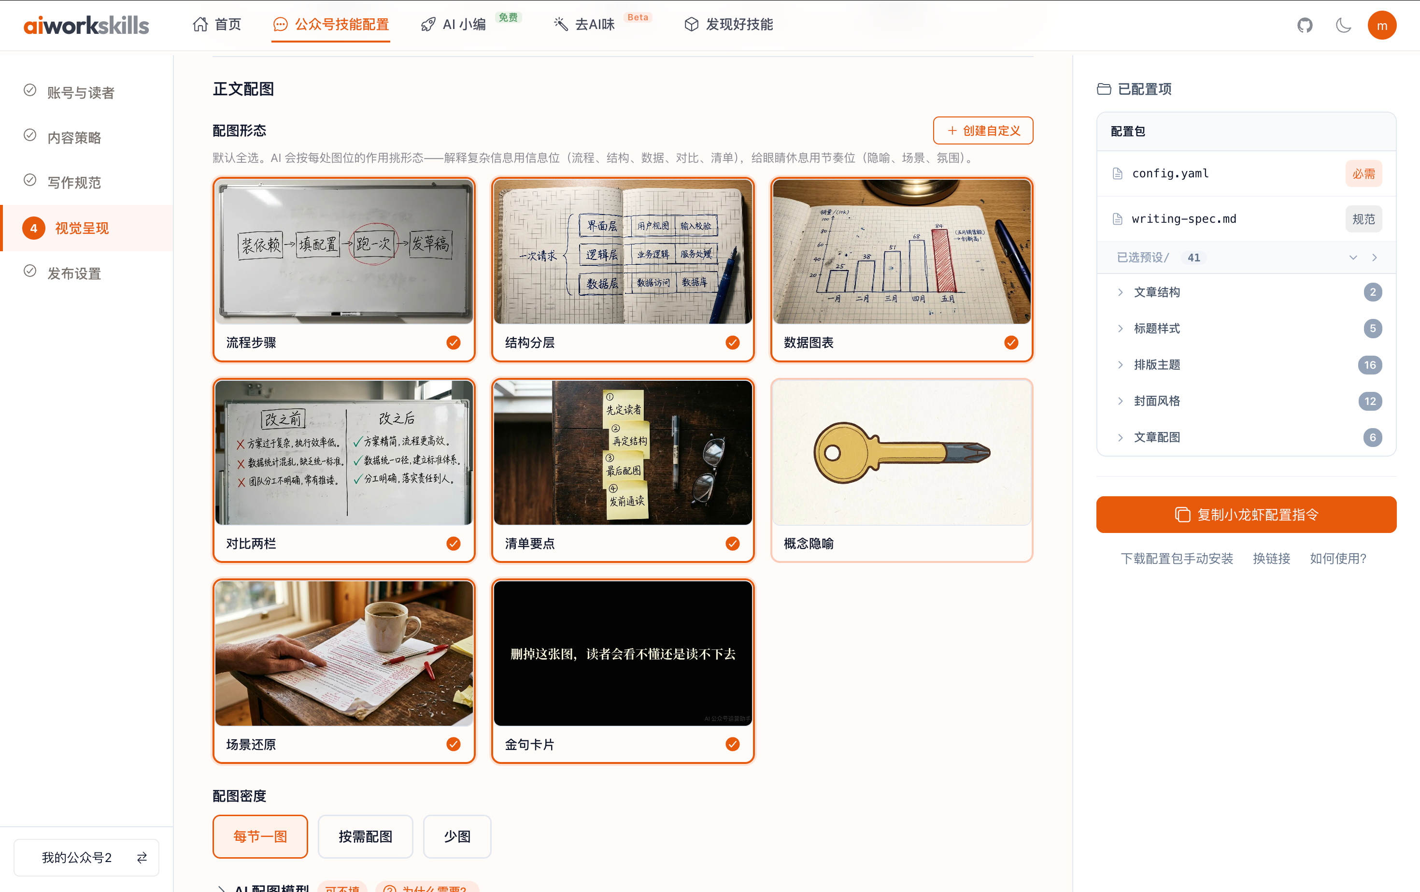Click the folder icon beside 已配置项

(x=1104, y=89)
